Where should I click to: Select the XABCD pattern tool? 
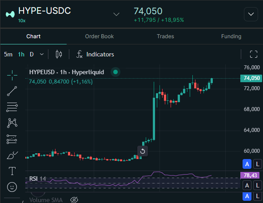pyautogui.click(x=12, y=123)
